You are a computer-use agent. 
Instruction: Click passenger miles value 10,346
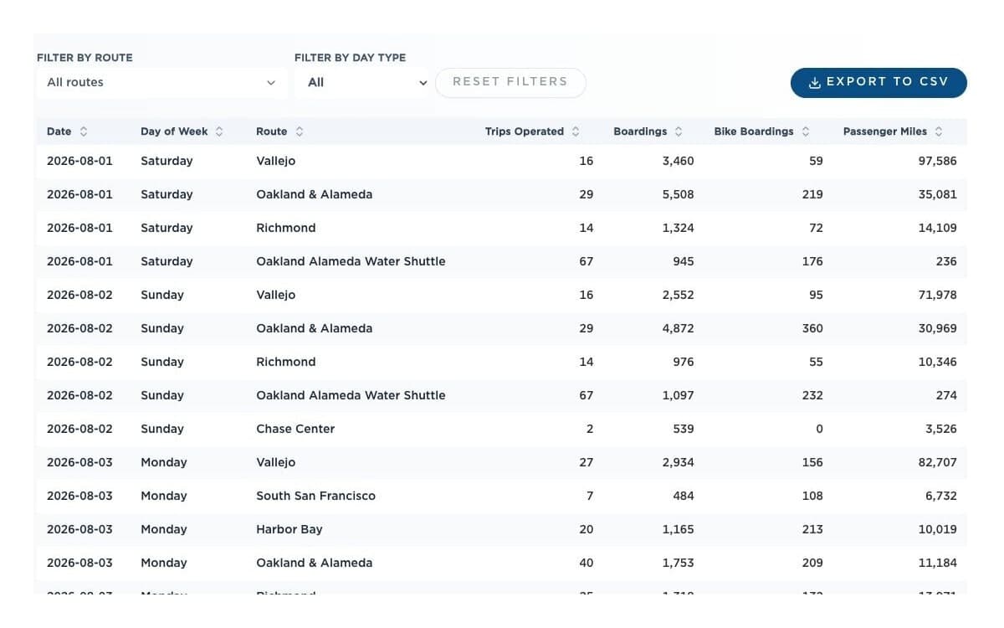click(x=937, y=362)
